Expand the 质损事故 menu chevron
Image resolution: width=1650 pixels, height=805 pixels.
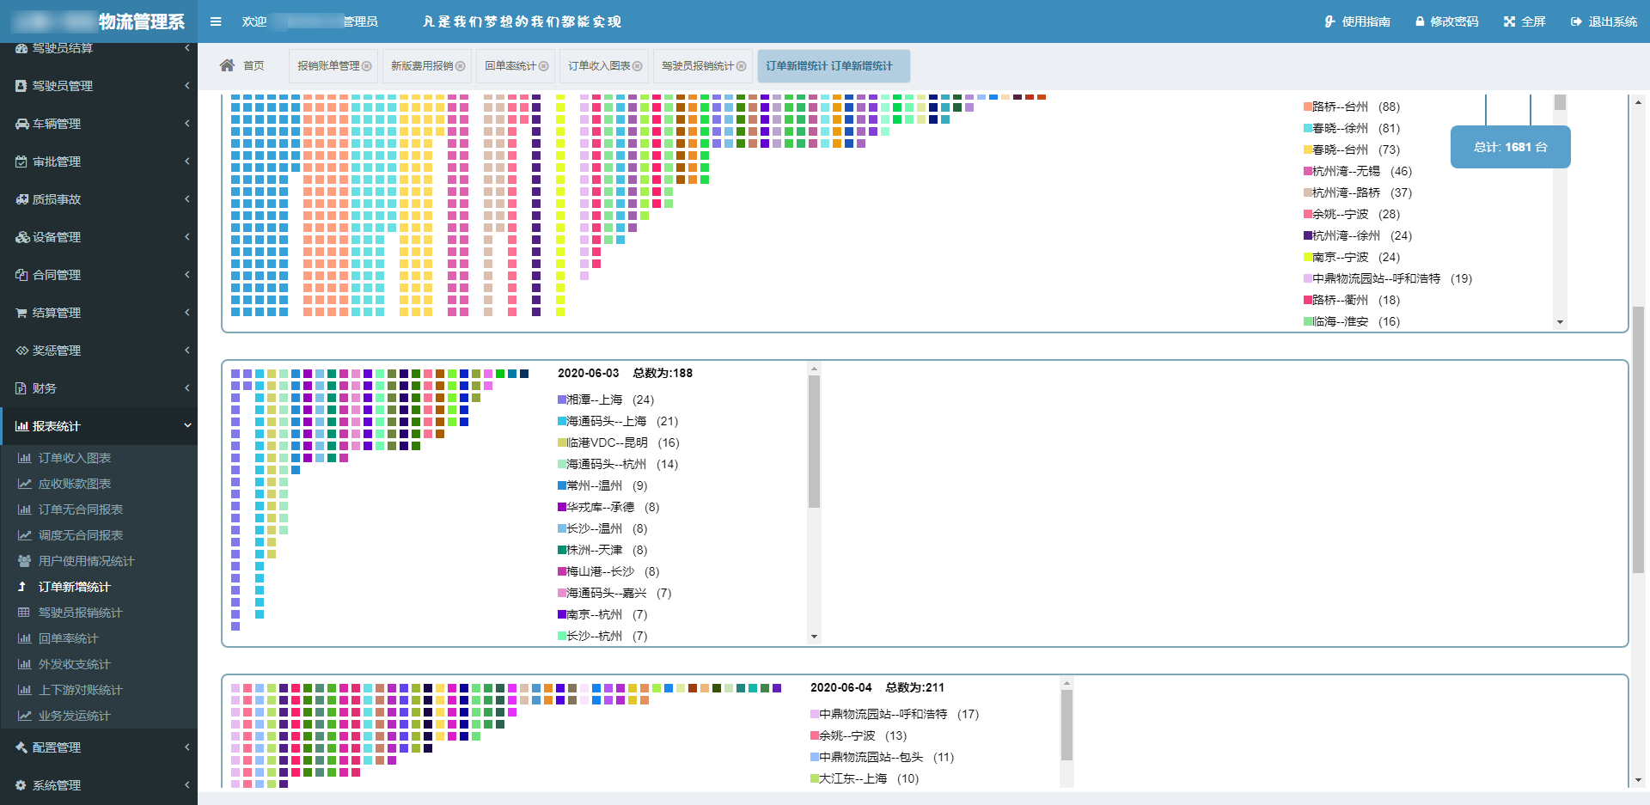186,198
